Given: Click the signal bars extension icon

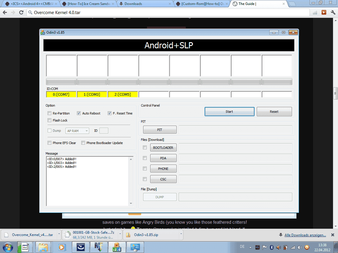Looking at the screenshot, I should (315, 13).
